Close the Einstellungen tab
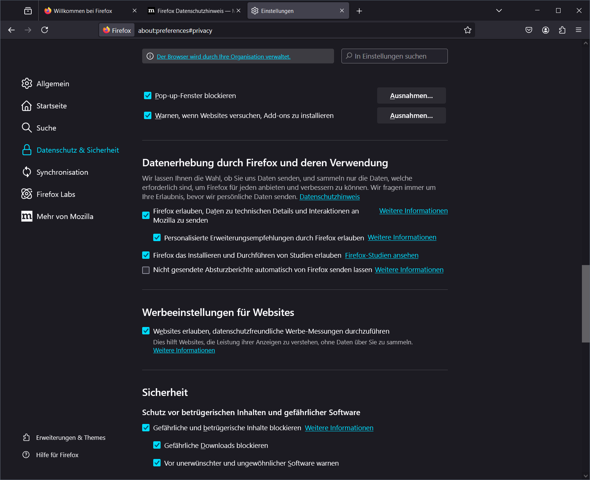Screen dimensions: 590x480 342,11
